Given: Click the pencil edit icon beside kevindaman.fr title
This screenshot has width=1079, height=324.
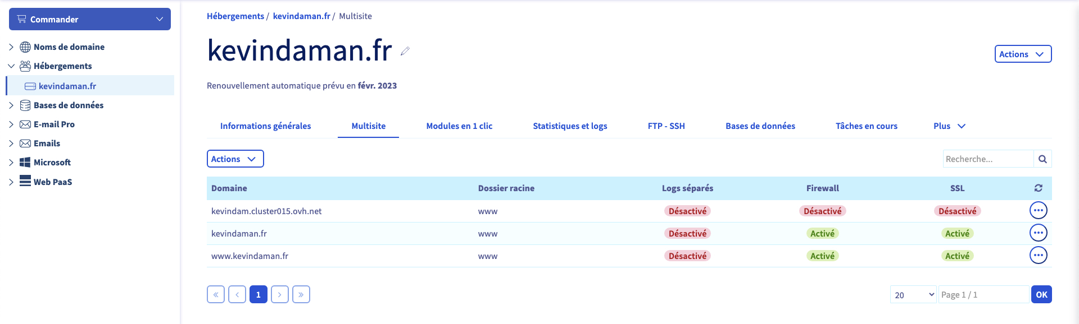Looking at the screenshot, I should click(405, 51).
